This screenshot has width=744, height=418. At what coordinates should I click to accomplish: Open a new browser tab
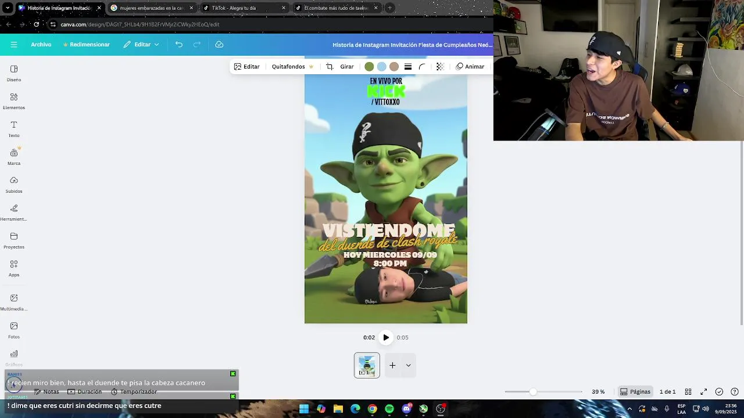389,8
